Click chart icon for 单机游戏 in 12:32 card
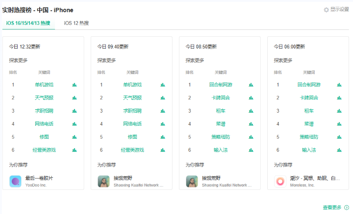 [75, 85]
